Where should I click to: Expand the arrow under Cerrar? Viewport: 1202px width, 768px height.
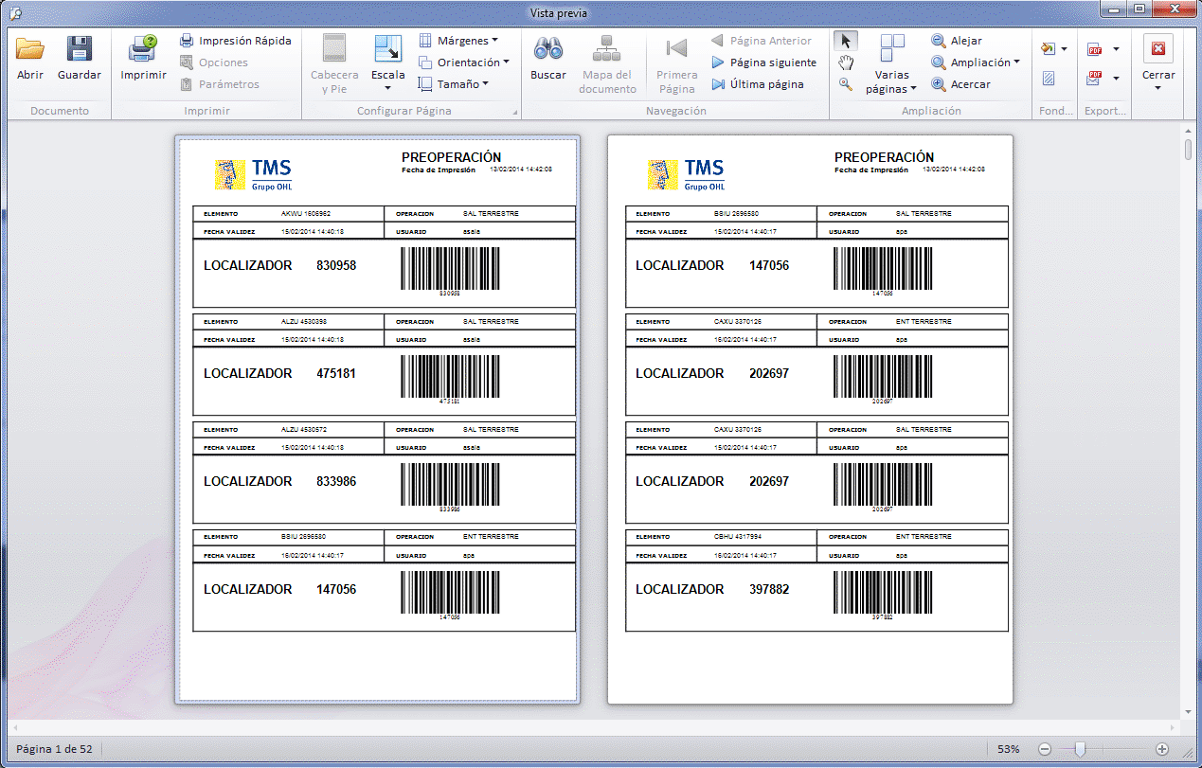[1158, 88]
